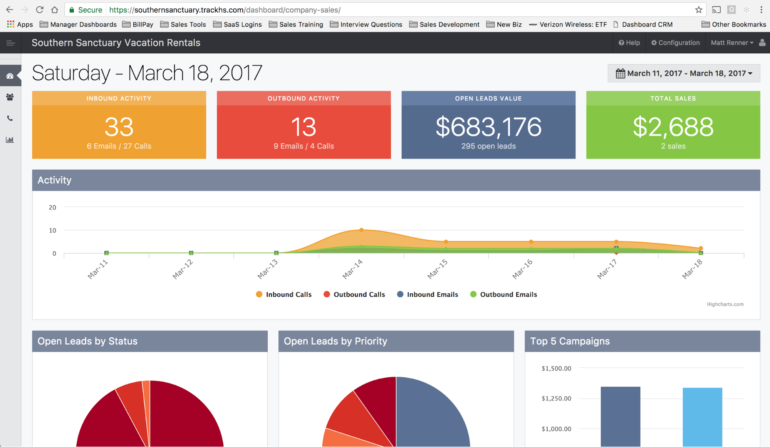Follow the Highcharts.com credit link
The width and height of the screenshot is (770, 447).
(x=725, y=304)
